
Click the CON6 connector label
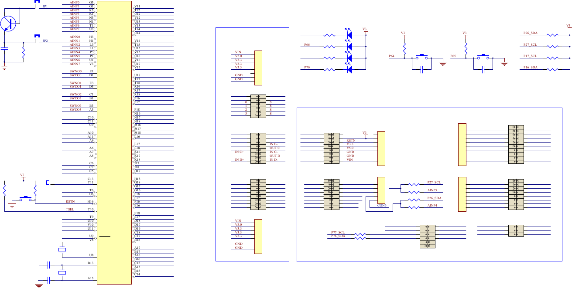click(382, 205)
